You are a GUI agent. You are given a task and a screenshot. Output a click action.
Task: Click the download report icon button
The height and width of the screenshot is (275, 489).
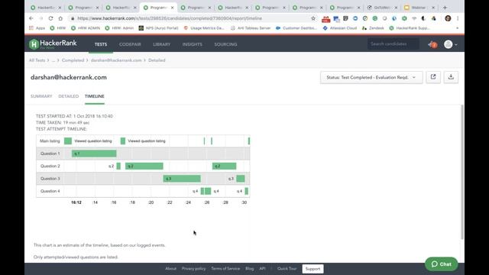pos(451,77)
